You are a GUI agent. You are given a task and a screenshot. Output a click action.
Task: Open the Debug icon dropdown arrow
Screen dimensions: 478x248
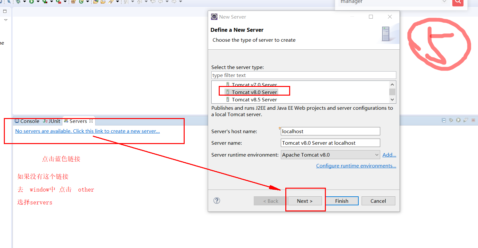click(24, 2)
